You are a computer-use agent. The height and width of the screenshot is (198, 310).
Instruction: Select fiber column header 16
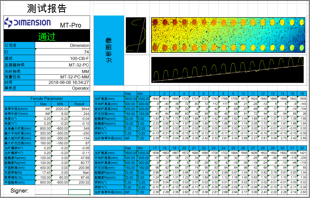tap(302, 94)
